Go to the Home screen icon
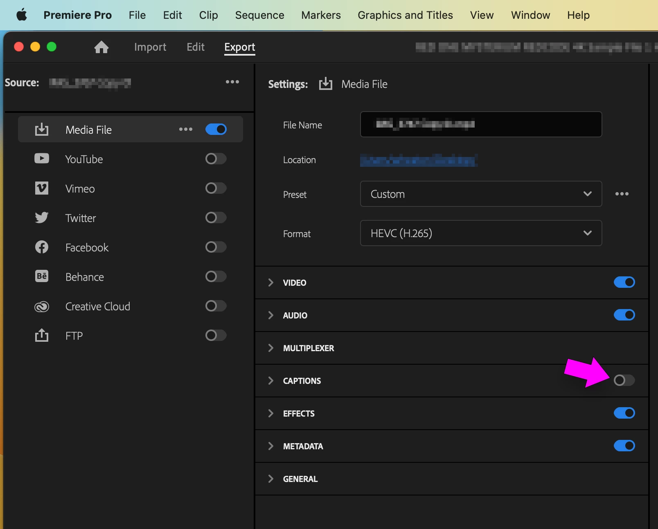Image resolution: width=658 pixels, height=529 pixels. pyautogui.click(x=101, y=47)
